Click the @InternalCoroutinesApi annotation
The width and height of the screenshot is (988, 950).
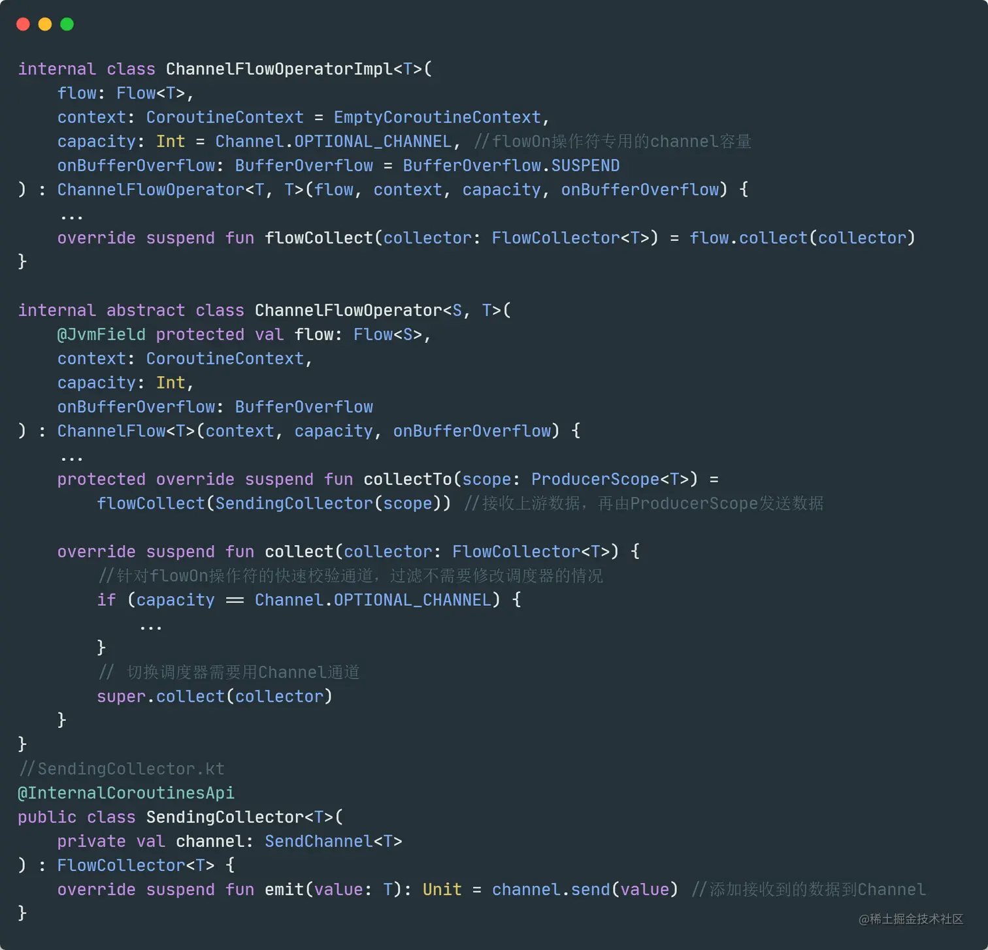[126, 794]
